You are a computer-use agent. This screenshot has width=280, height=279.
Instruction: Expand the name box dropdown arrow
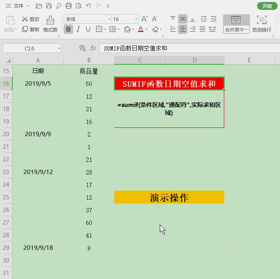tap(59, 49)
